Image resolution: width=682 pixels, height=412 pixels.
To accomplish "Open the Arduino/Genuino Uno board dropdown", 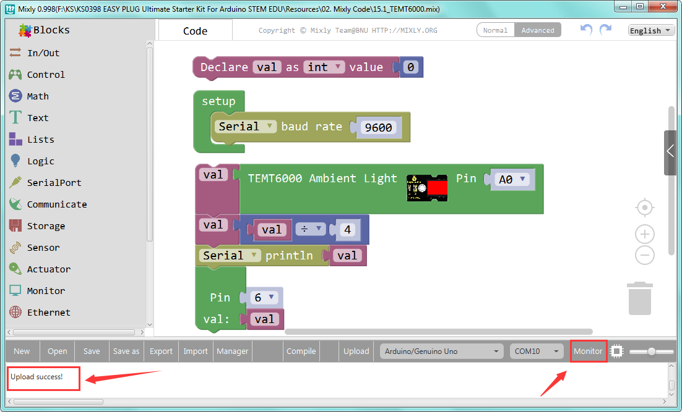I will [x=441, y=351].
